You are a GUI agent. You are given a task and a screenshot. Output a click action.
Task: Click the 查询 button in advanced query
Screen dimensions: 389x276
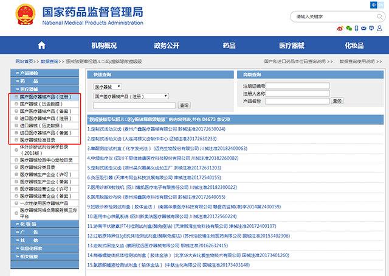coord(337,101)
